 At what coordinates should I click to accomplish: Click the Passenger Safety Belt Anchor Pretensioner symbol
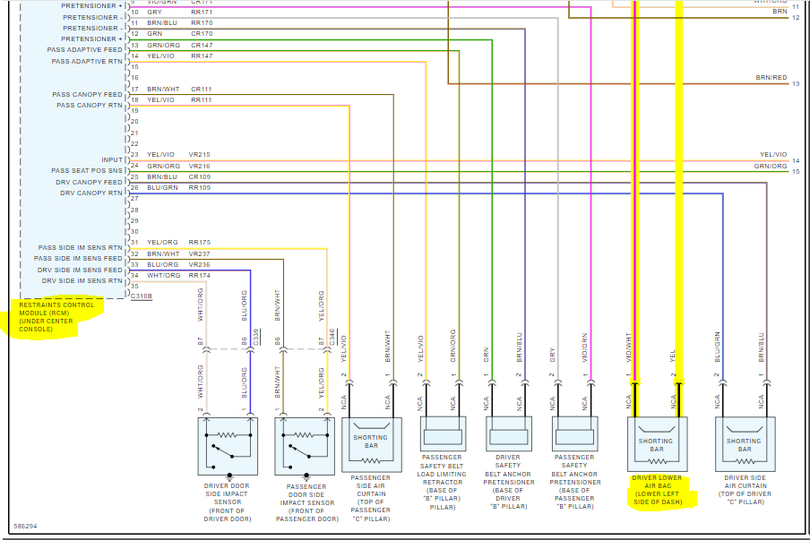(x=575, y=433)
